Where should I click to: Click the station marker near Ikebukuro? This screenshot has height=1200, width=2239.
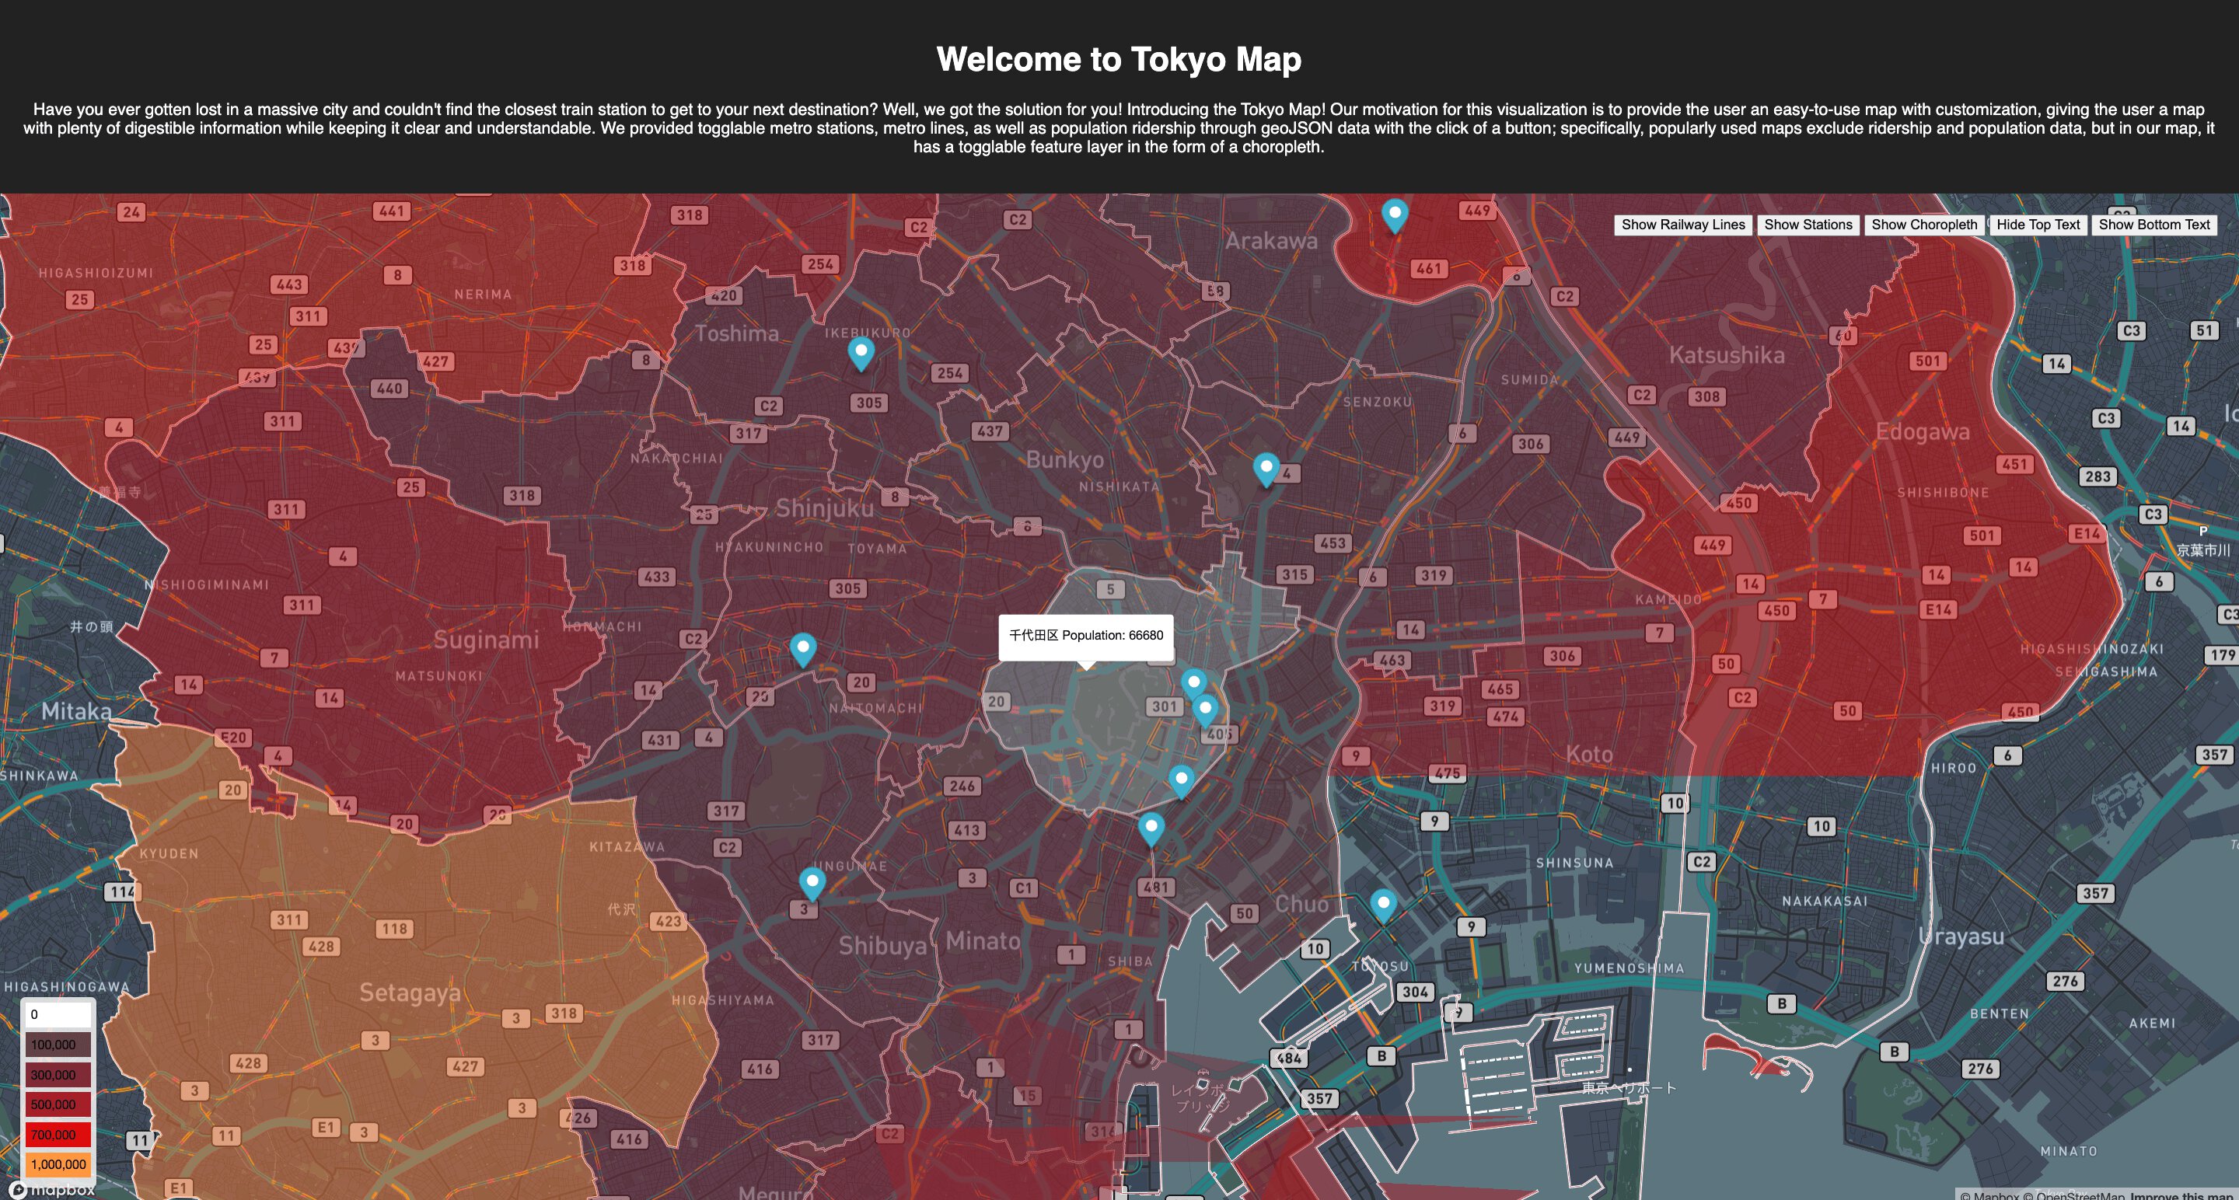(x=861, y=352)
